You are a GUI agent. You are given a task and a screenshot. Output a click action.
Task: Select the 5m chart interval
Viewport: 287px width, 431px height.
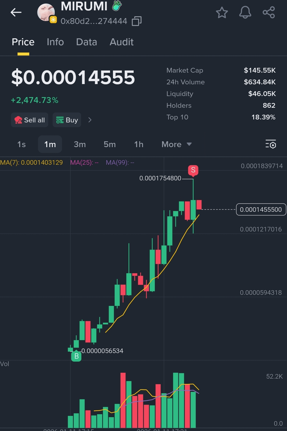(x=110, y=144)
